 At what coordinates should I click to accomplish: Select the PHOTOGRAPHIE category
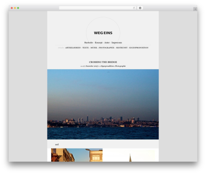pos(106,48)
